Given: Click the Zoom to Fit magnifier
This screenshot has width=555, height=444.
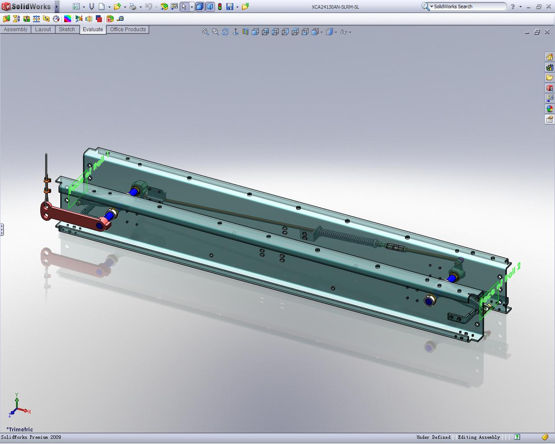Looking at the screenshot, I should point(206,32).
